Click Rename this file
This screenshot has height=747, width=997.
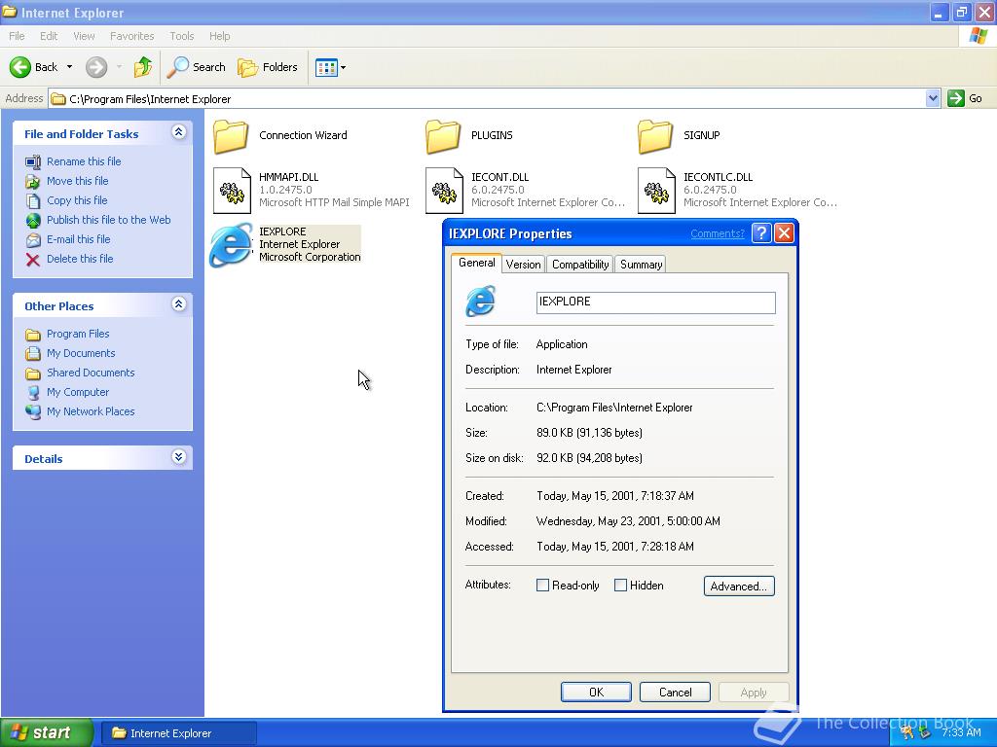pos(84,161)
